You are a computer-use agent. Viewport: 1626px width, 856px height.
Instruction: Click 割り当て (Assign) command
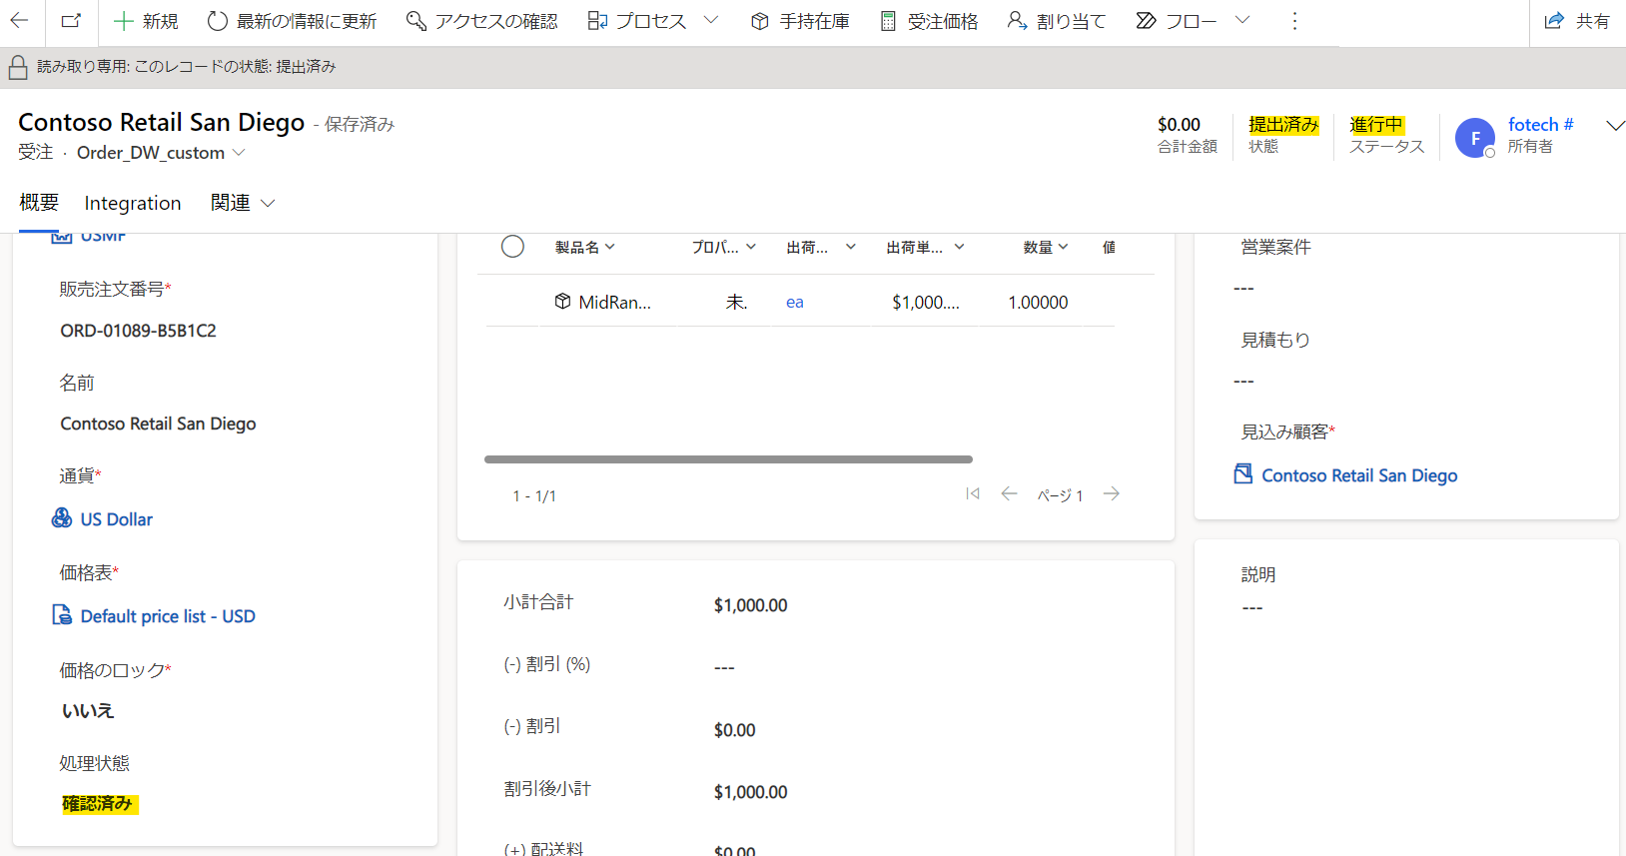point(1057,21)
